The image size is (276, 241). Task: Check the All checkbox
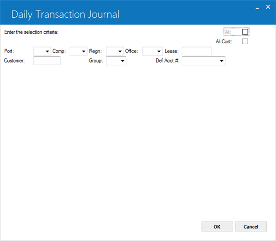pos(245,32)
